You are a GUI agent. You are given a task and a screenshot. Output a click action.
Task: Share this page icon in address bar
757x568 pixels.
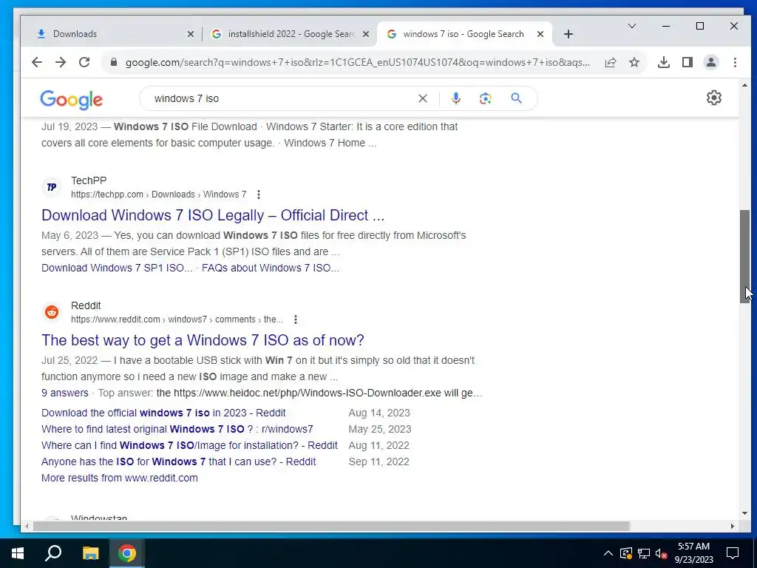tap(610, 62)
